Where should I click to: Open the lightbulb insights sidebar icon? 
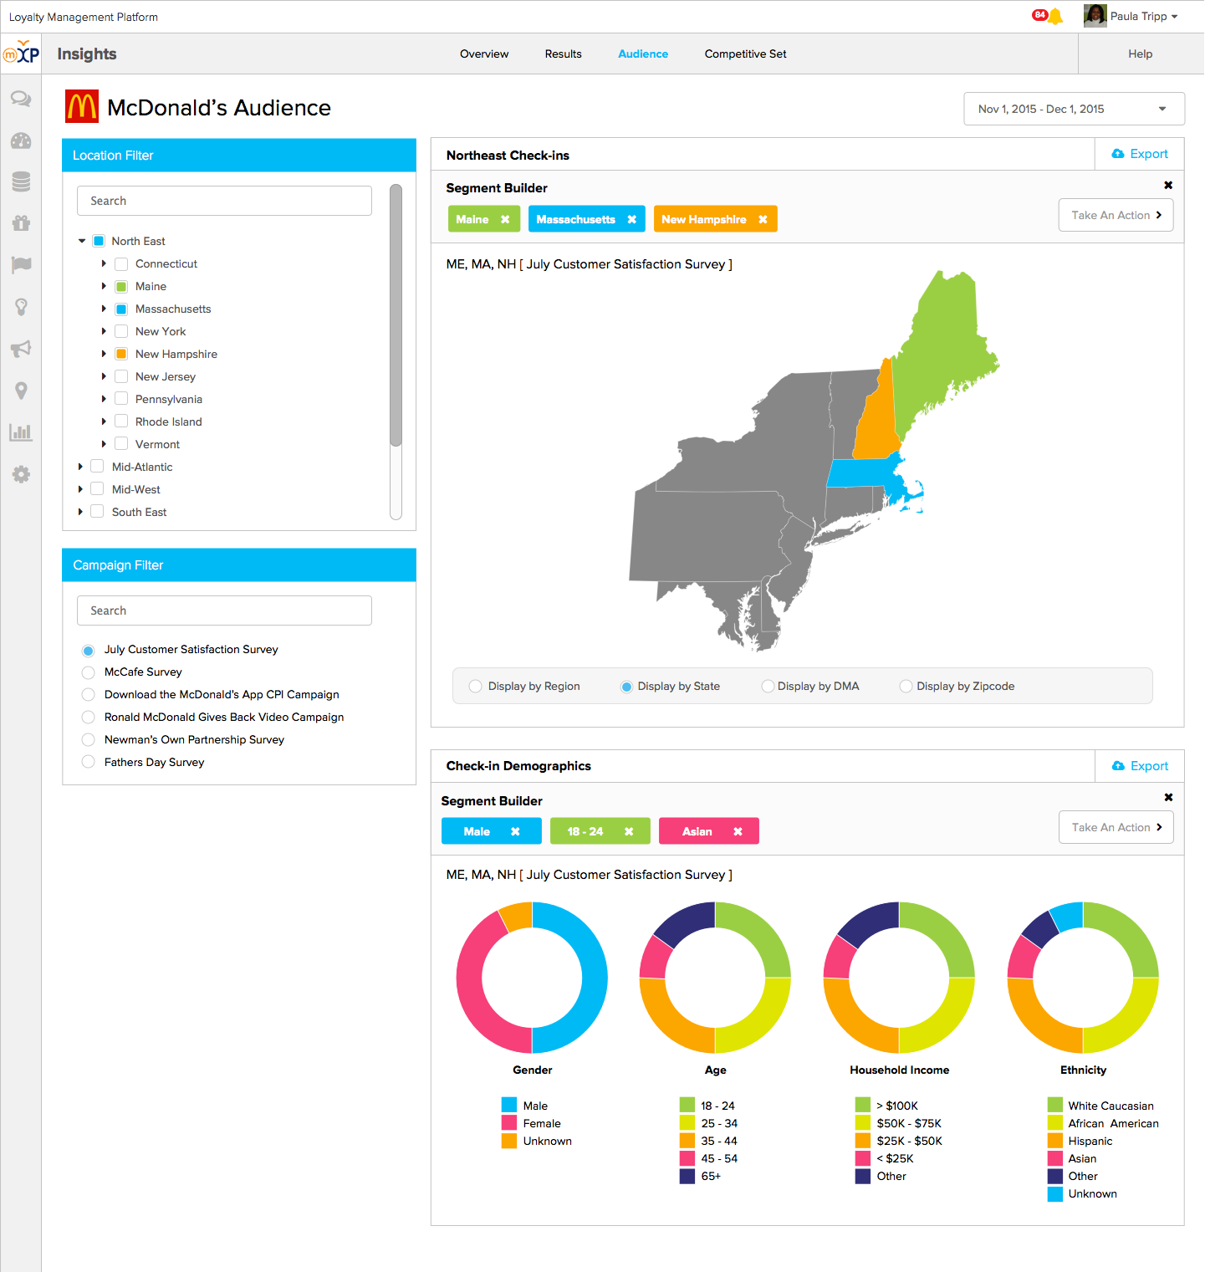21,307
